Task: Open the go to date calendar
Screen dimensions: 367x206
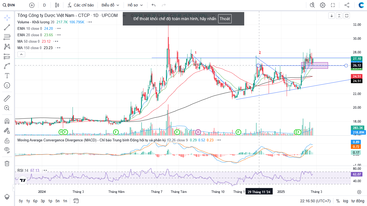Action: (76, 201)
